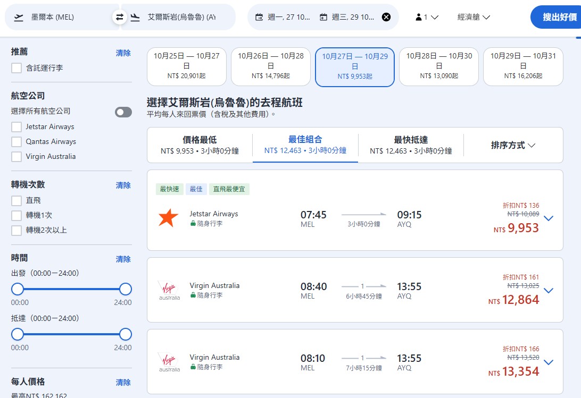Click 清除 next to 轉機次數
The image size is (581, 398).
pos(123,185)
